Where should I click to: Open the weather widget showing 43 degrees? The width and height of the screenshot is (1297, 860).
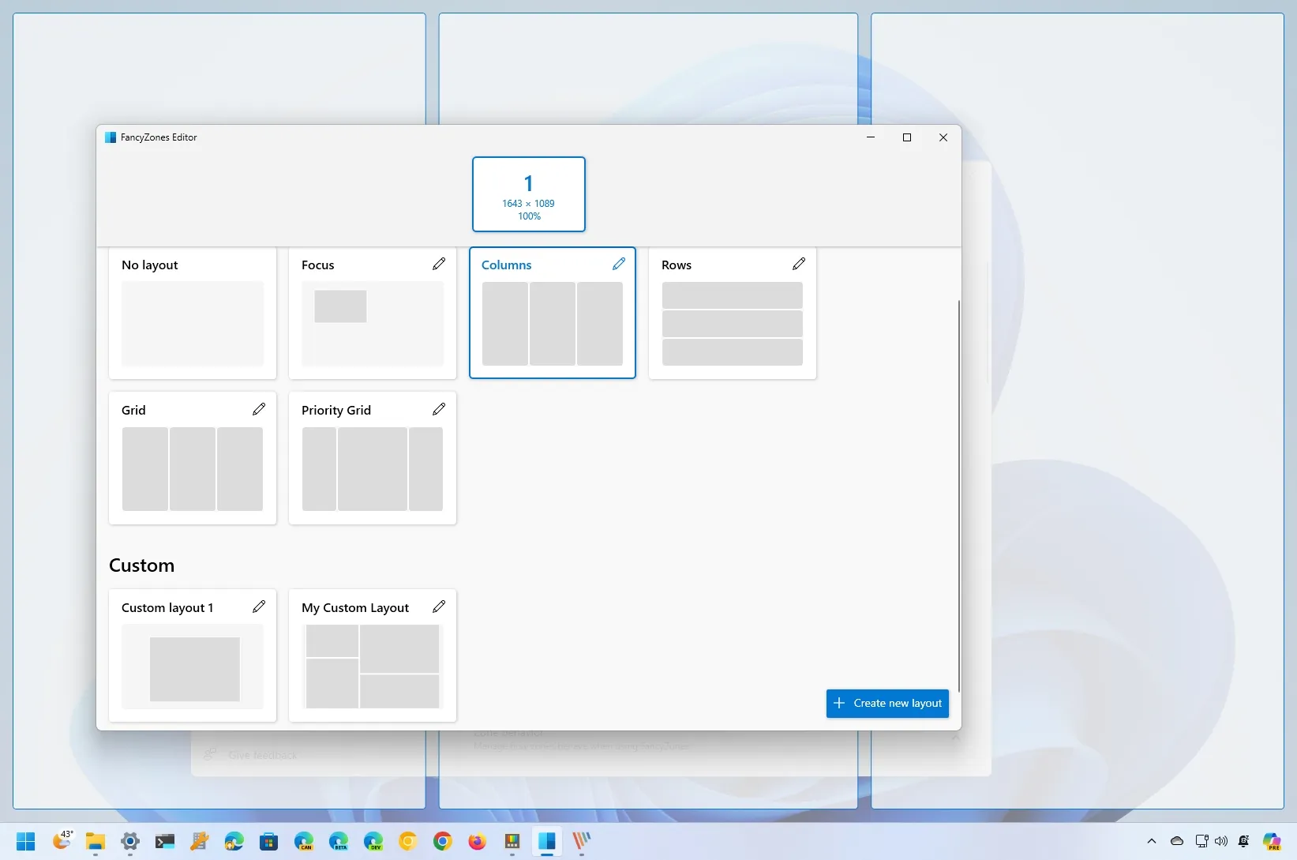click(x=63, y=842)
